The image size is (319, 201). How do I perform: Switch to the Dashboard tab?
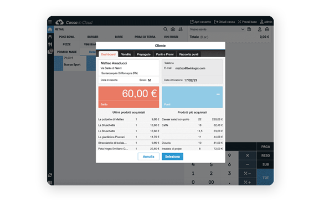108,54
